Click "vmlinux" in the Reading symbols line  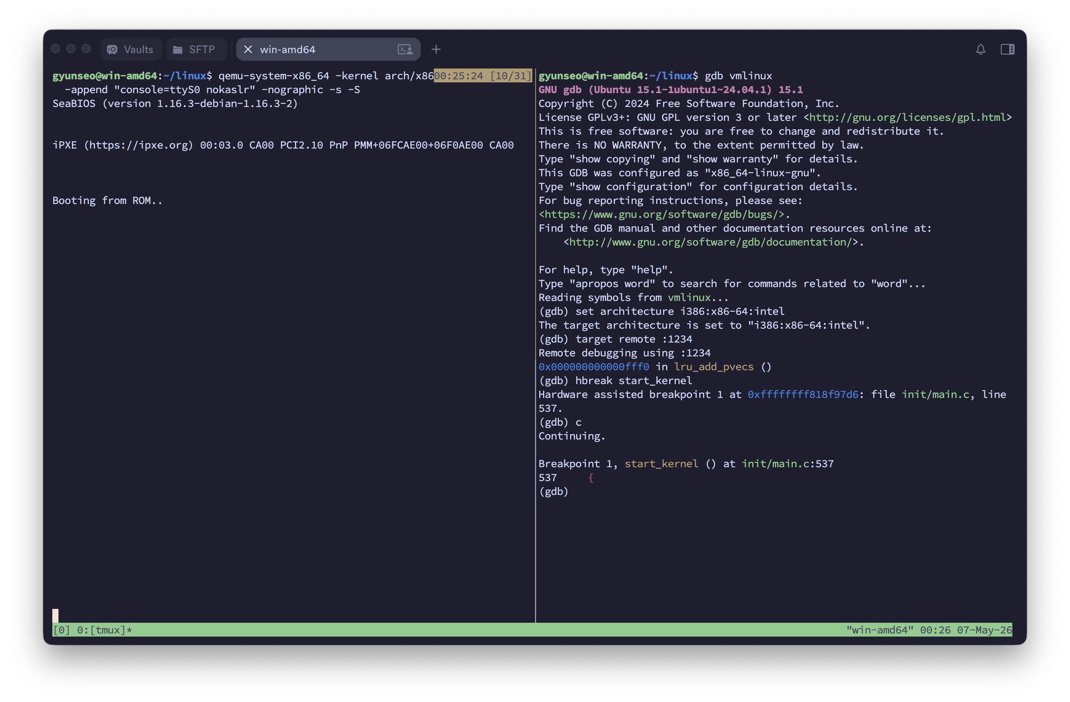[x=689, y=298]
